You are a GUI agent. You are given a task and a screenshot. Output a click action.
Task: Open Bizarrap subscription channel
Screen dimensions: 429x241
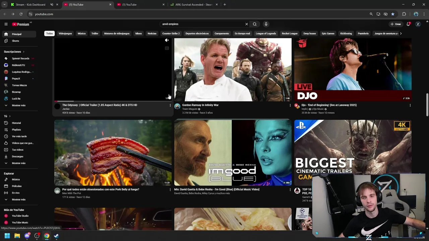(x=19, y=92)
